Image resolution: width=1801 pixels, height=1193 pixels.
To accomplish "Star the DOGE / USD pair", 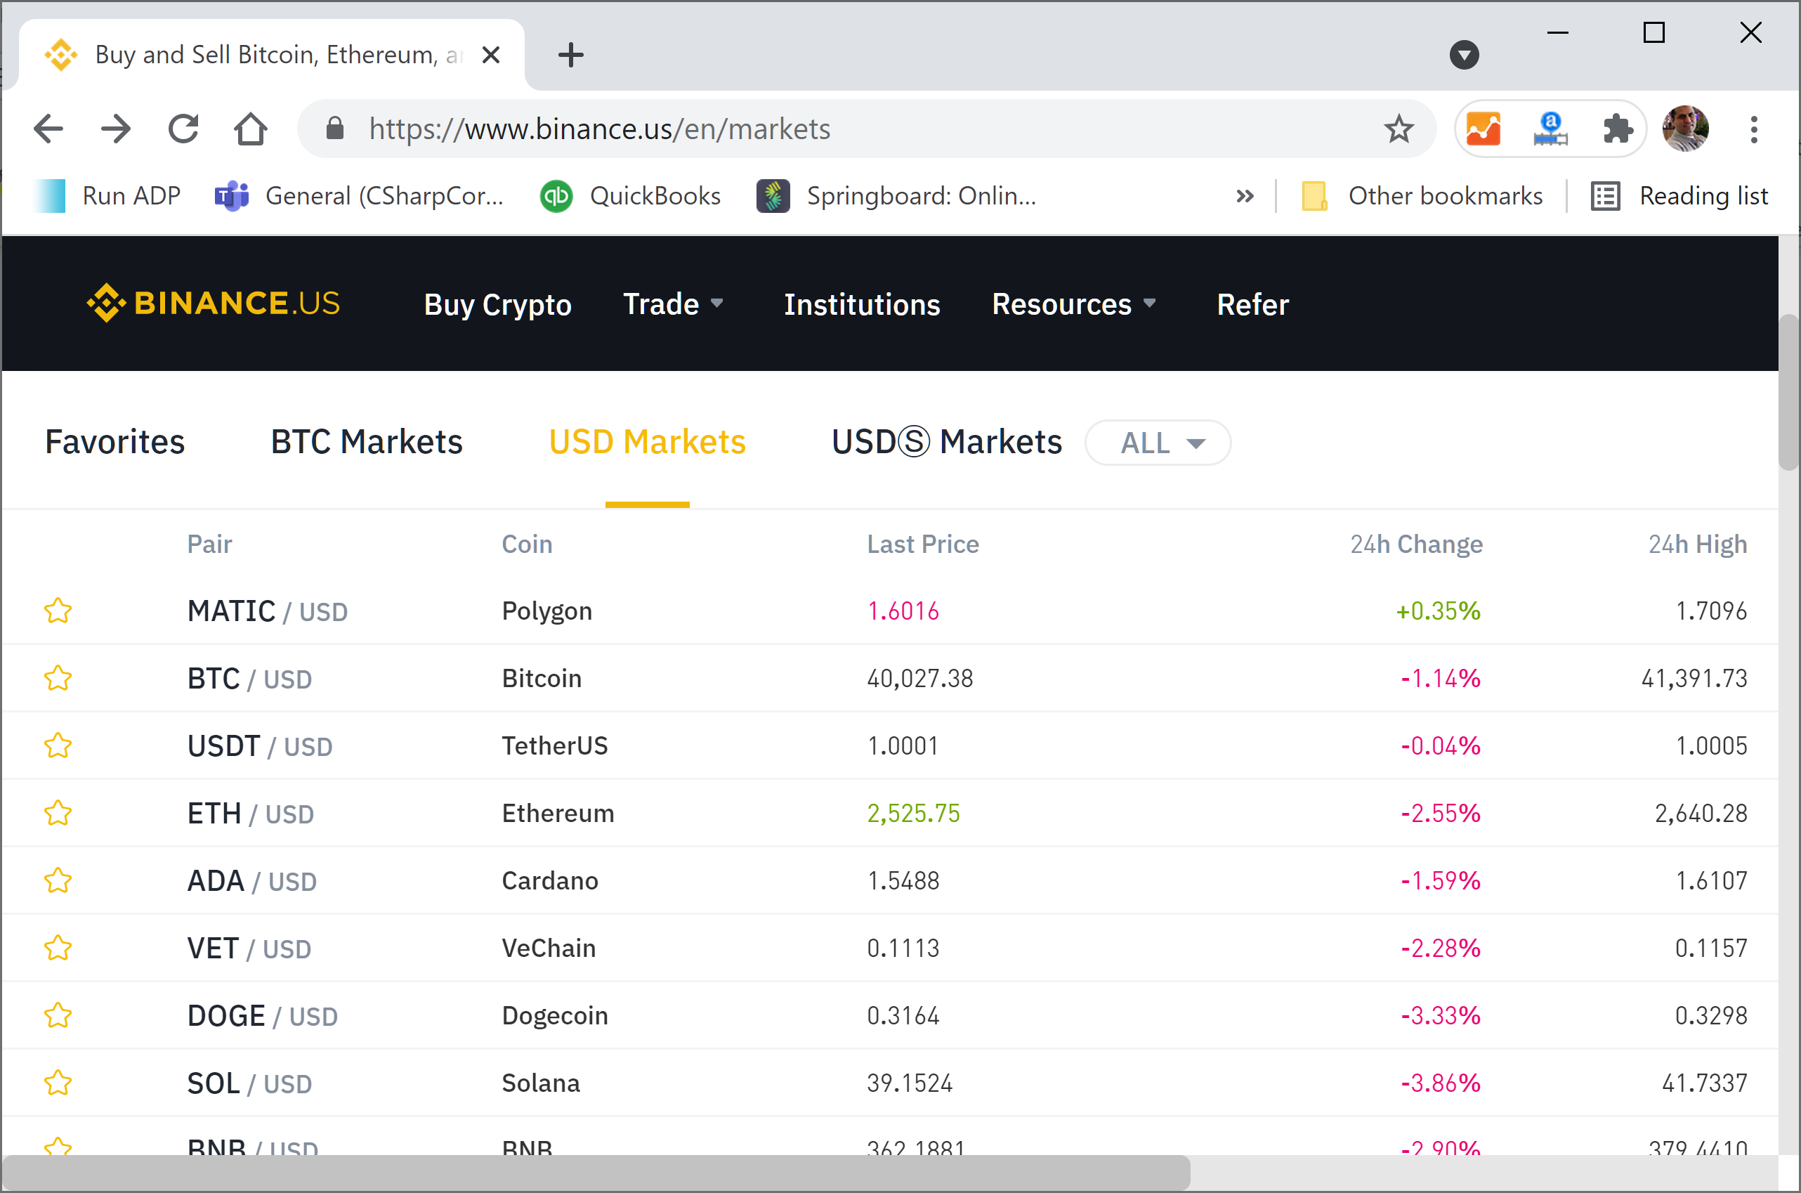I will 58,1016.
